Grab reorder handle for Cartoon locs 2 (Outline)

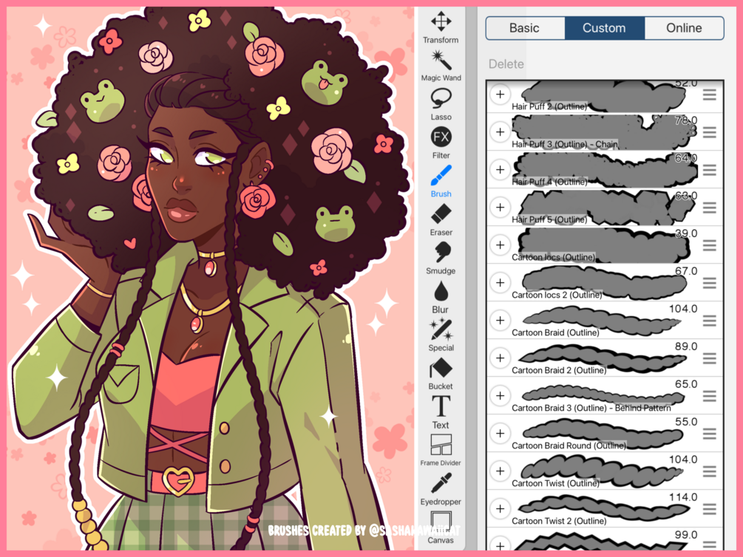point(709,283)
